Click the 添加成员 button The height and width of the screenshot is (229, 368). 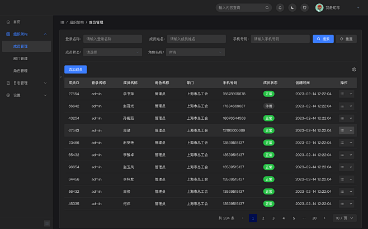76,70
